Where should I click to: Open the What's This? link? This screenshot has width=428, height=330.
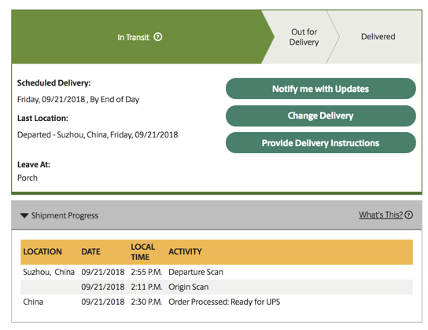click(381, 214)
